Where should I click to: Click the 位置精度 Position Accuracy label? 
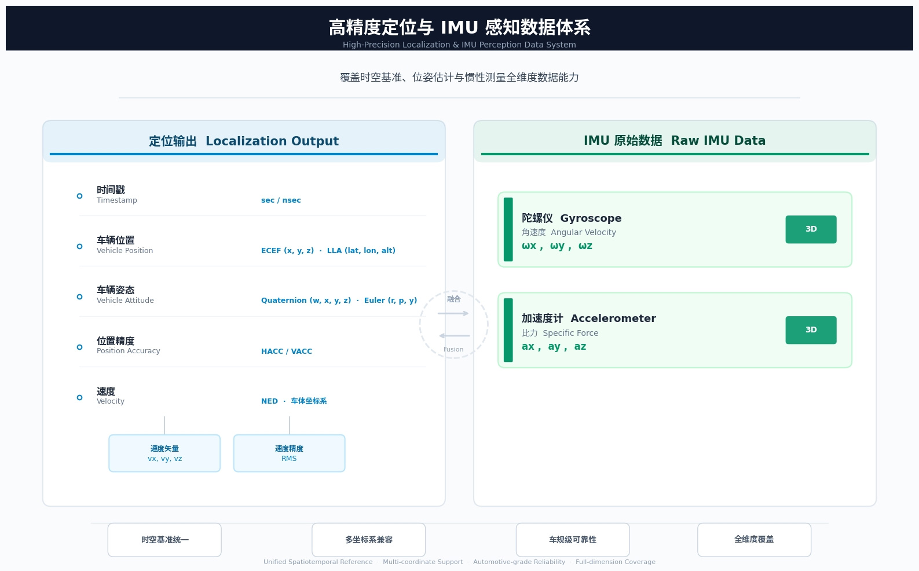tap(129, 346)
